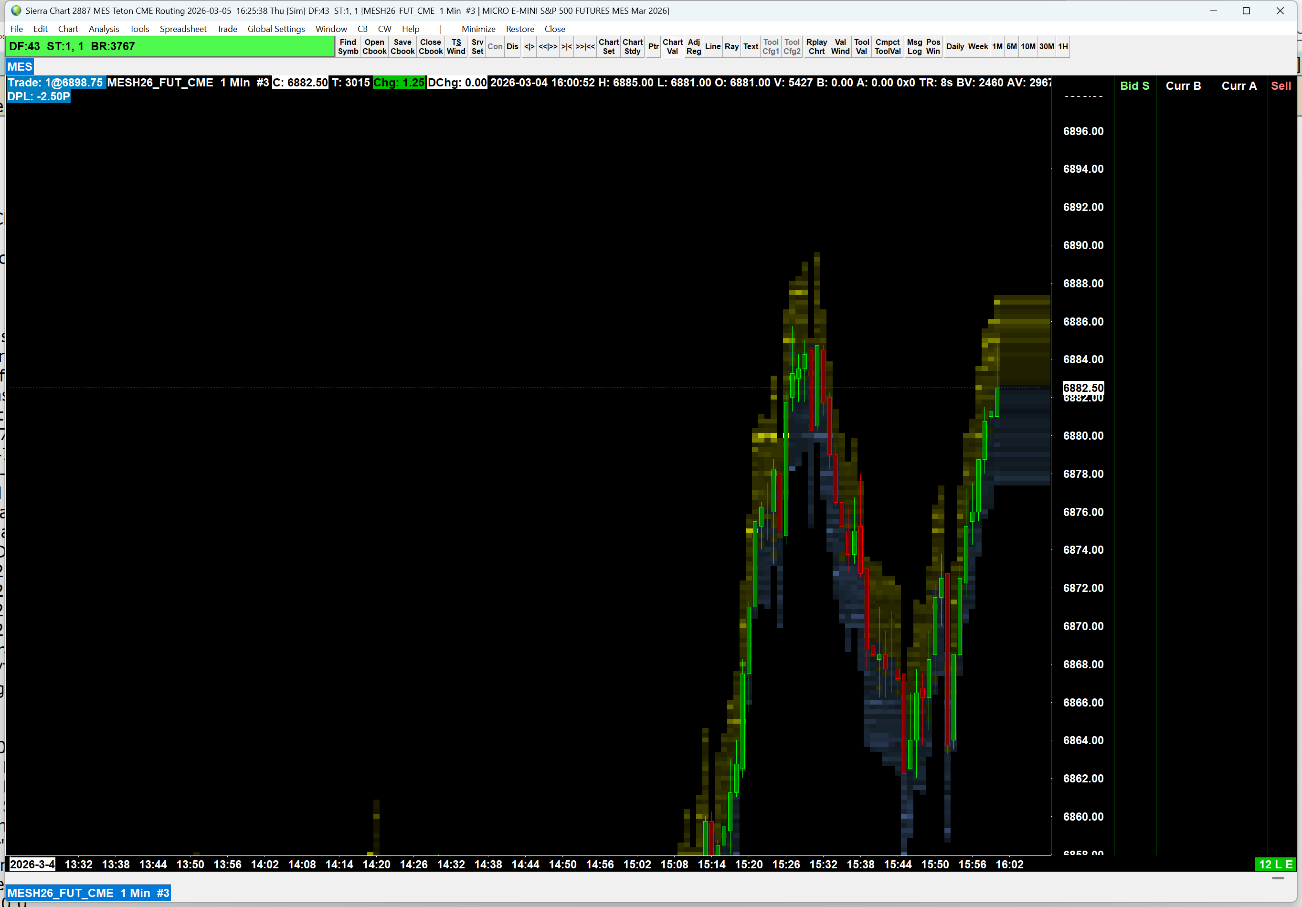Toggle the Rplay Chrt replay window
1302x907 pixels.
816,46
